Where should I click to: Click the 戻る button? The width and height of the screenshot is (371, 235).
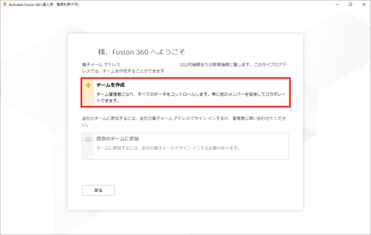[x=99, y=190]
